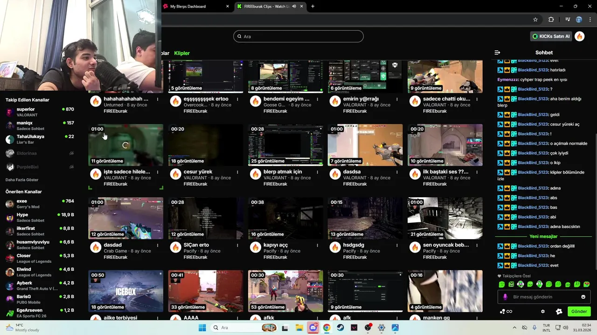Open Discord from the taskbar
The width and height of the screenshot is (597, 335).
313,328
